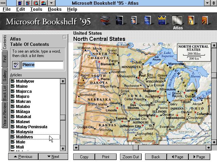Open the Books menu
Image resolution: width=217 pixels, height=162 pixels.
point(55,9)
